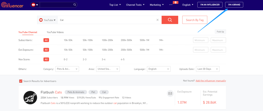Open Flatbush Cats channel avatar
Screen dimensions: 263x111
30,98
